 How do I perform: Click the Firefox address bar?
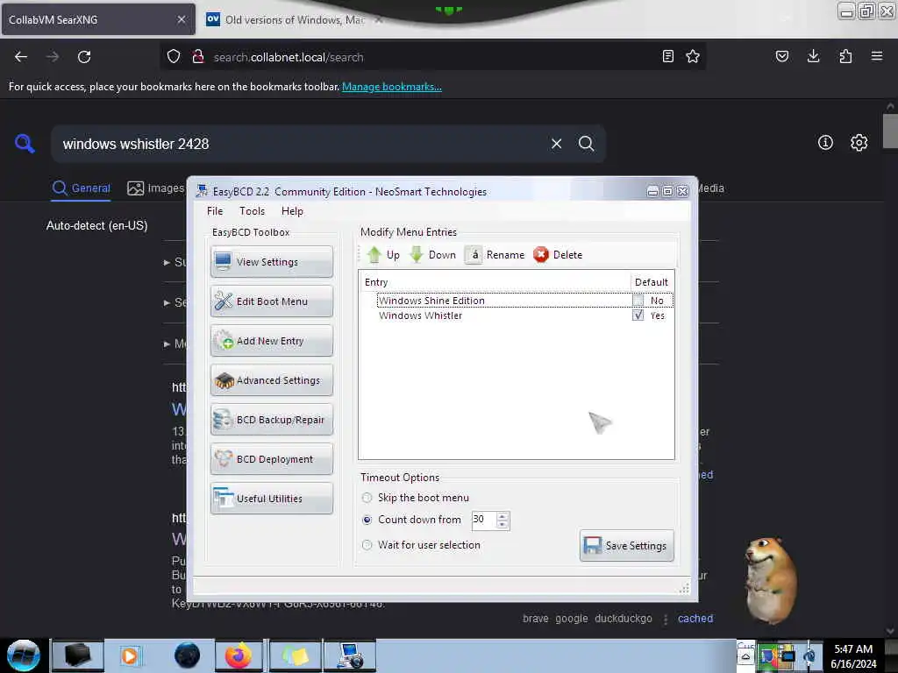(432, 57)
